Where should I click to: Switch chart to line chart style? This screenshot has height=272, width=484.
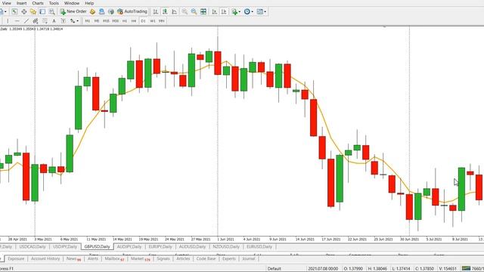pyautogui.click(x=175, y=12)
